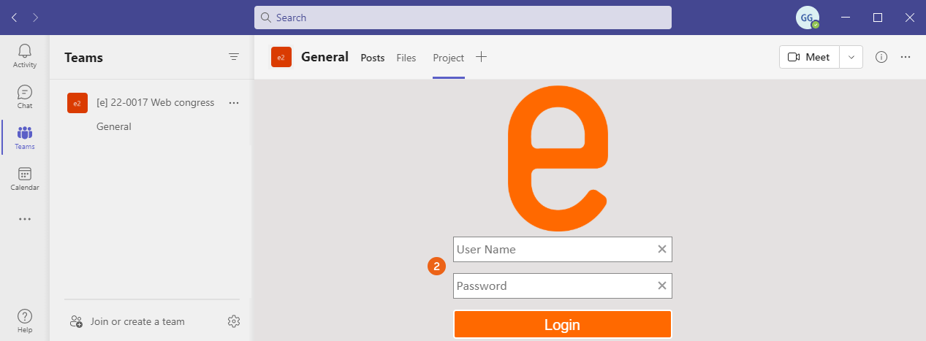
Task: Open manage teams settings gear
Action: coord(234,321)
